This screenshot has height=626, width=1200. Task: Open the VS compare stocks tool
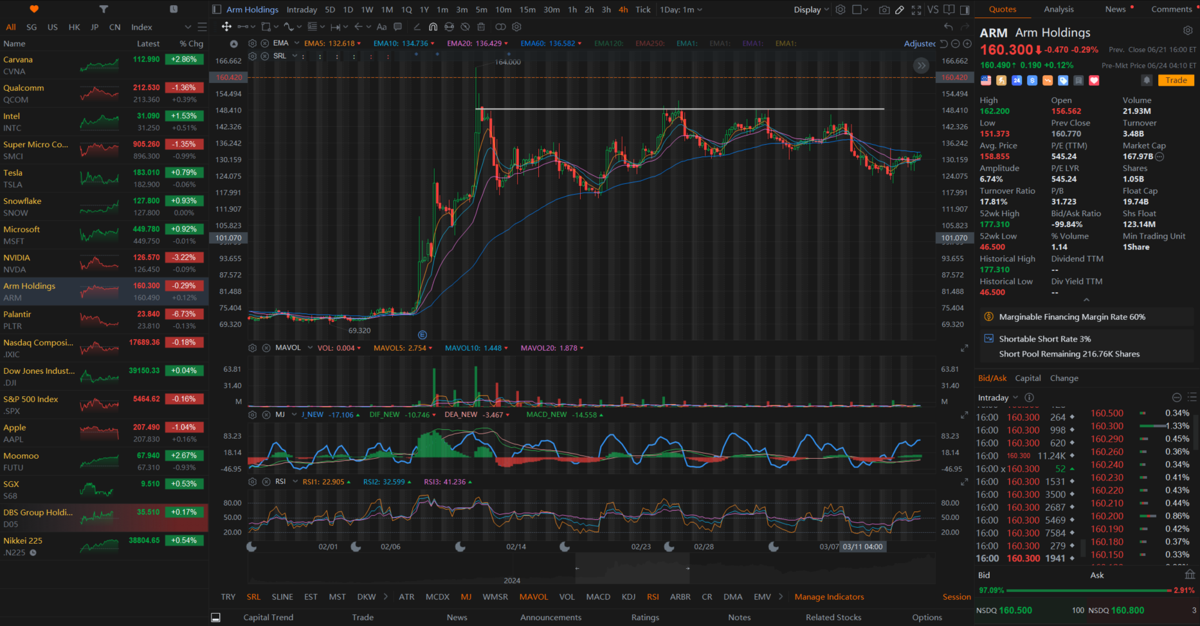click(932, 10)
